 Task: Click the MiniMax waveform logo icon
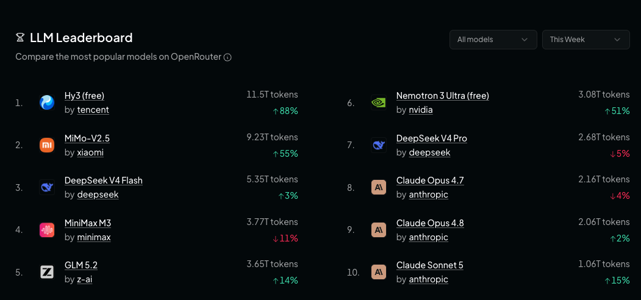[47, 230]
